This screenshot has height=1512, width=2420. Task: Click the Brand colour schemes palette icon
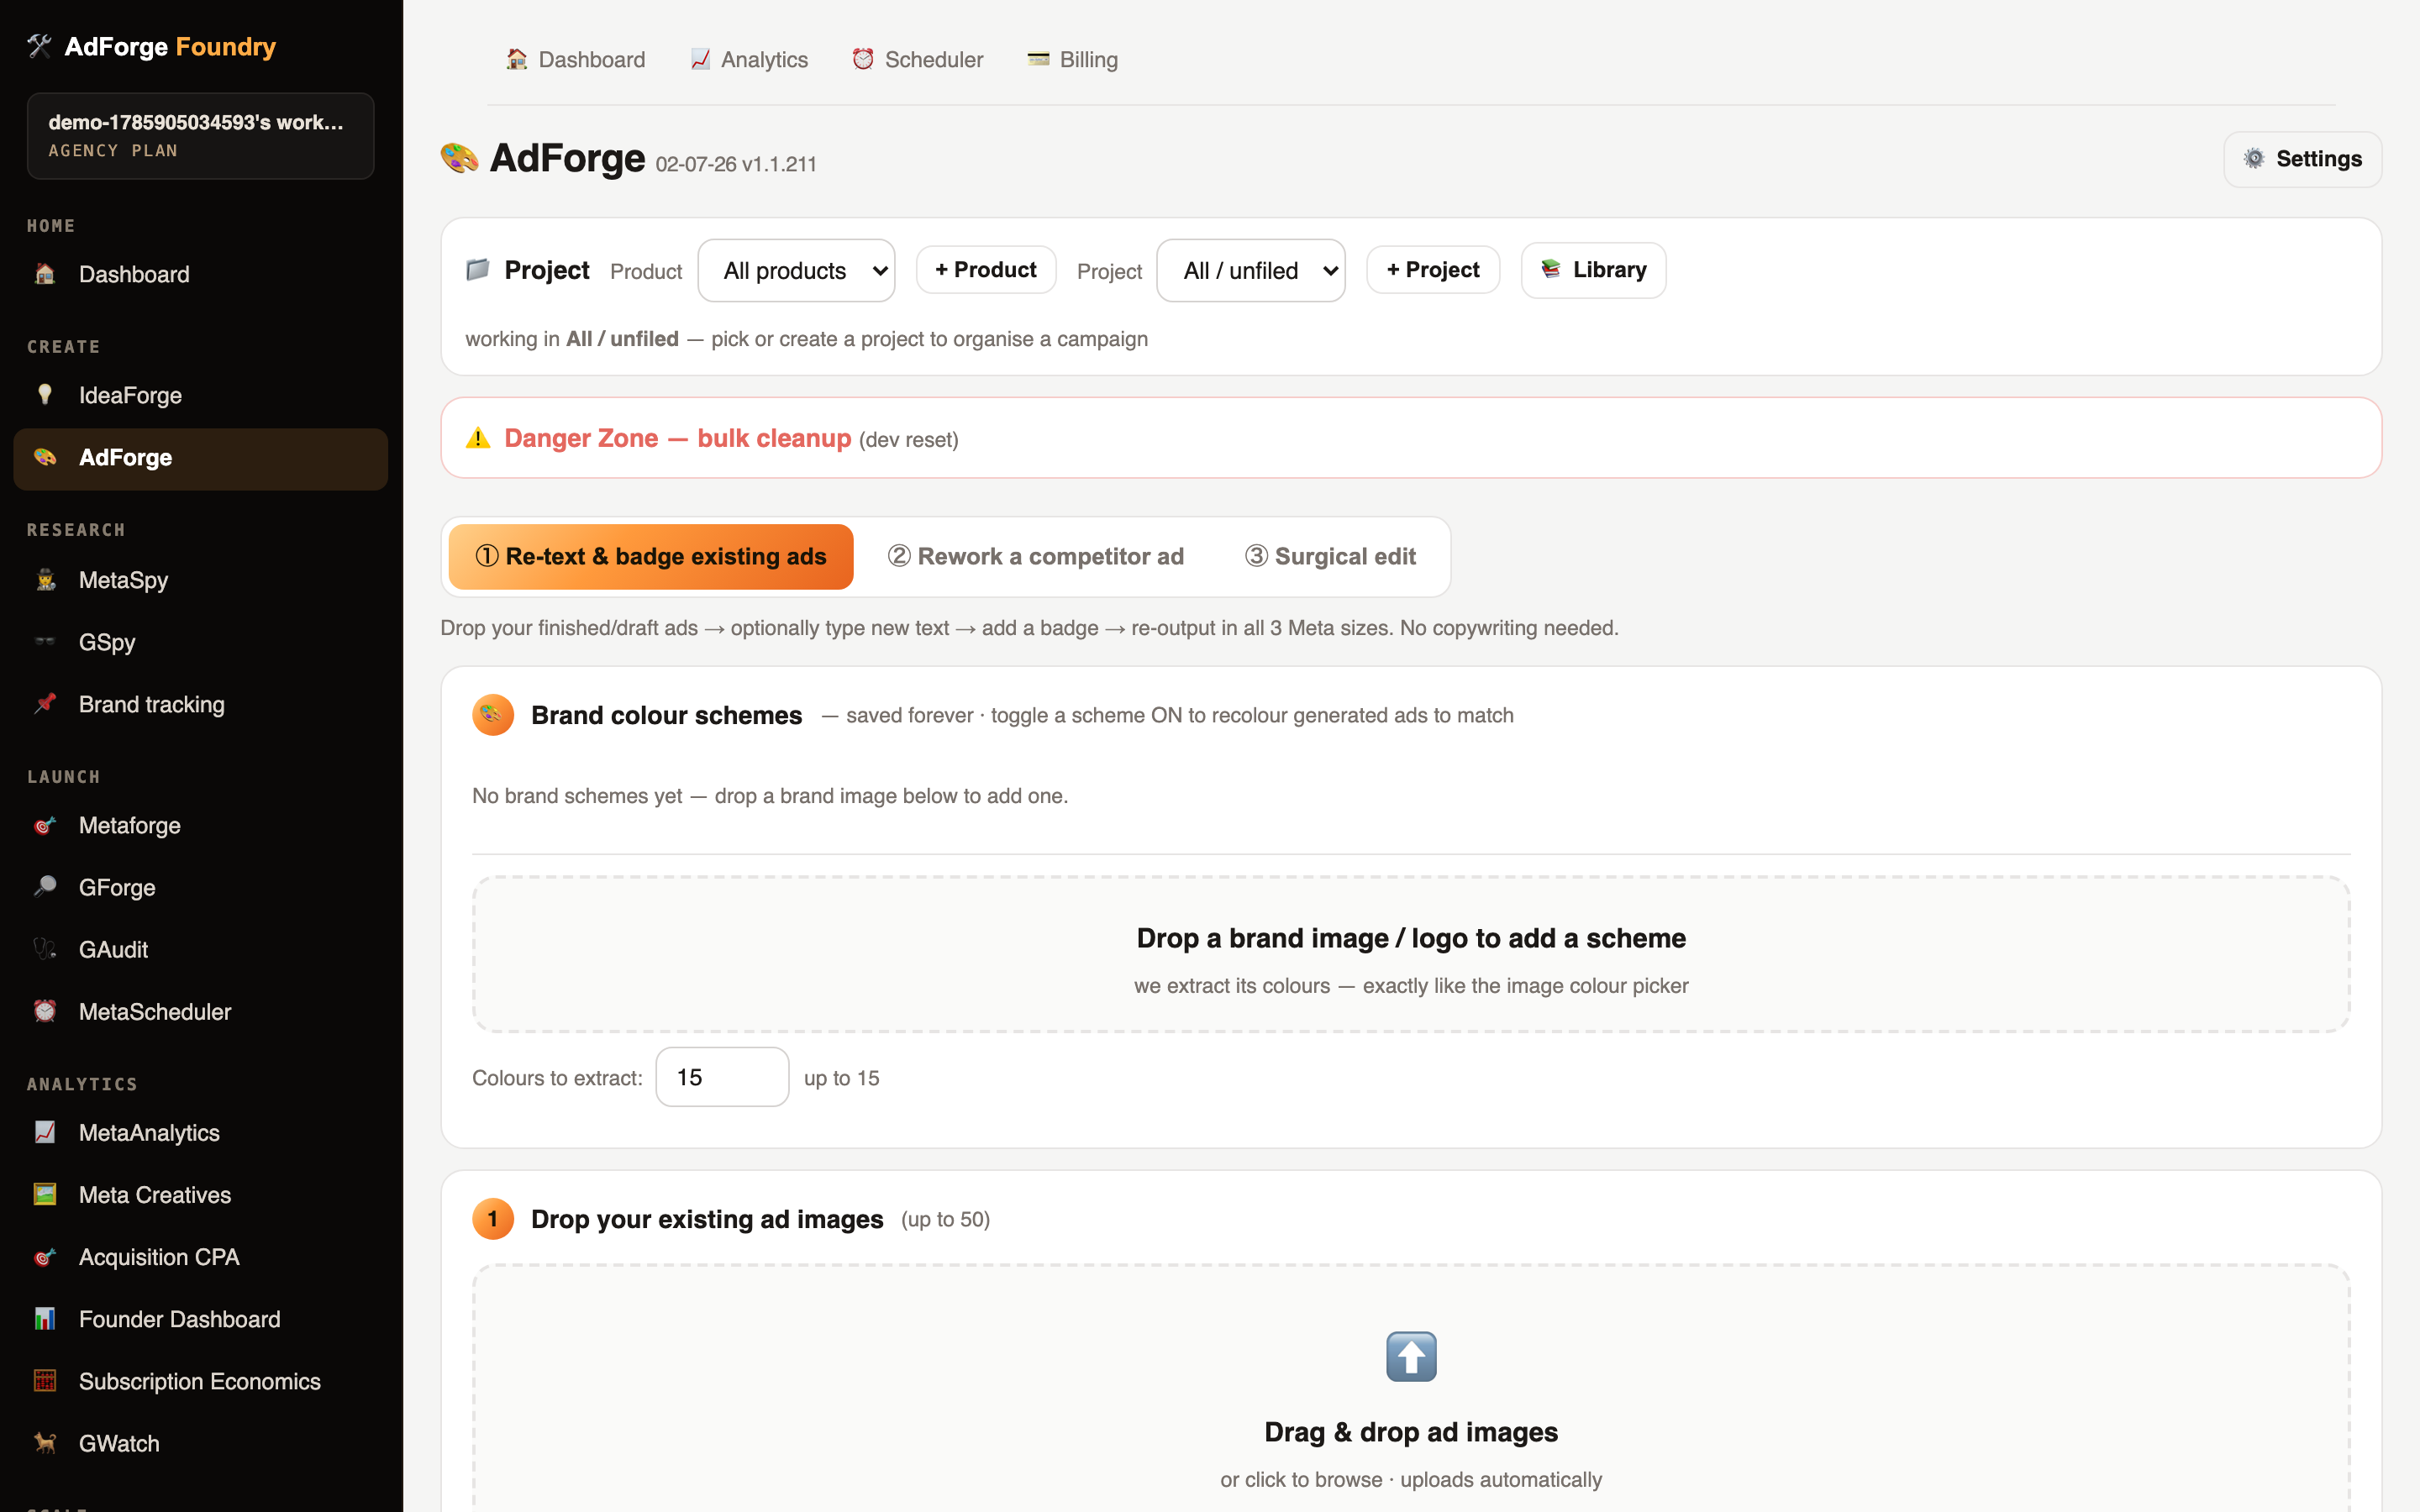coord(492,715)
